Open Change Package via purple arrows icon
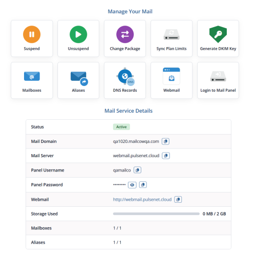This screenshot has width=257, height=257. click(x=125, y=34)
